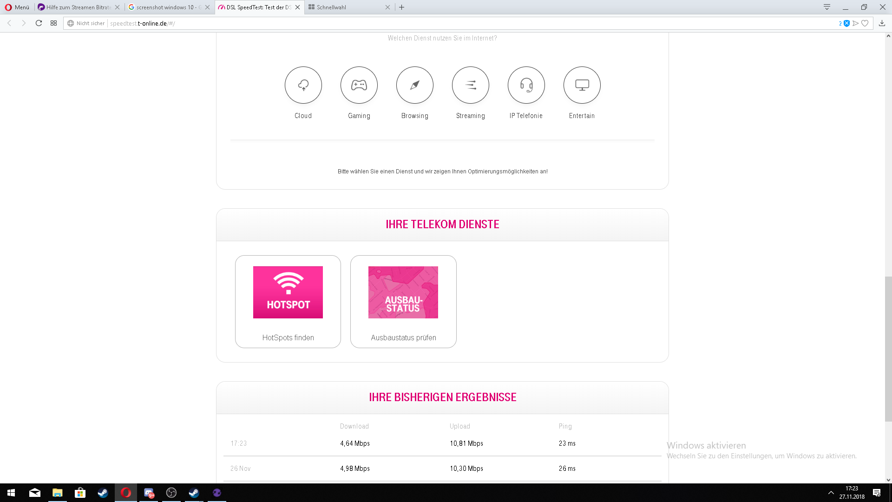Select the Streaming service icon
The width and height of the screenshot is (892, 502).
point(470,85)
